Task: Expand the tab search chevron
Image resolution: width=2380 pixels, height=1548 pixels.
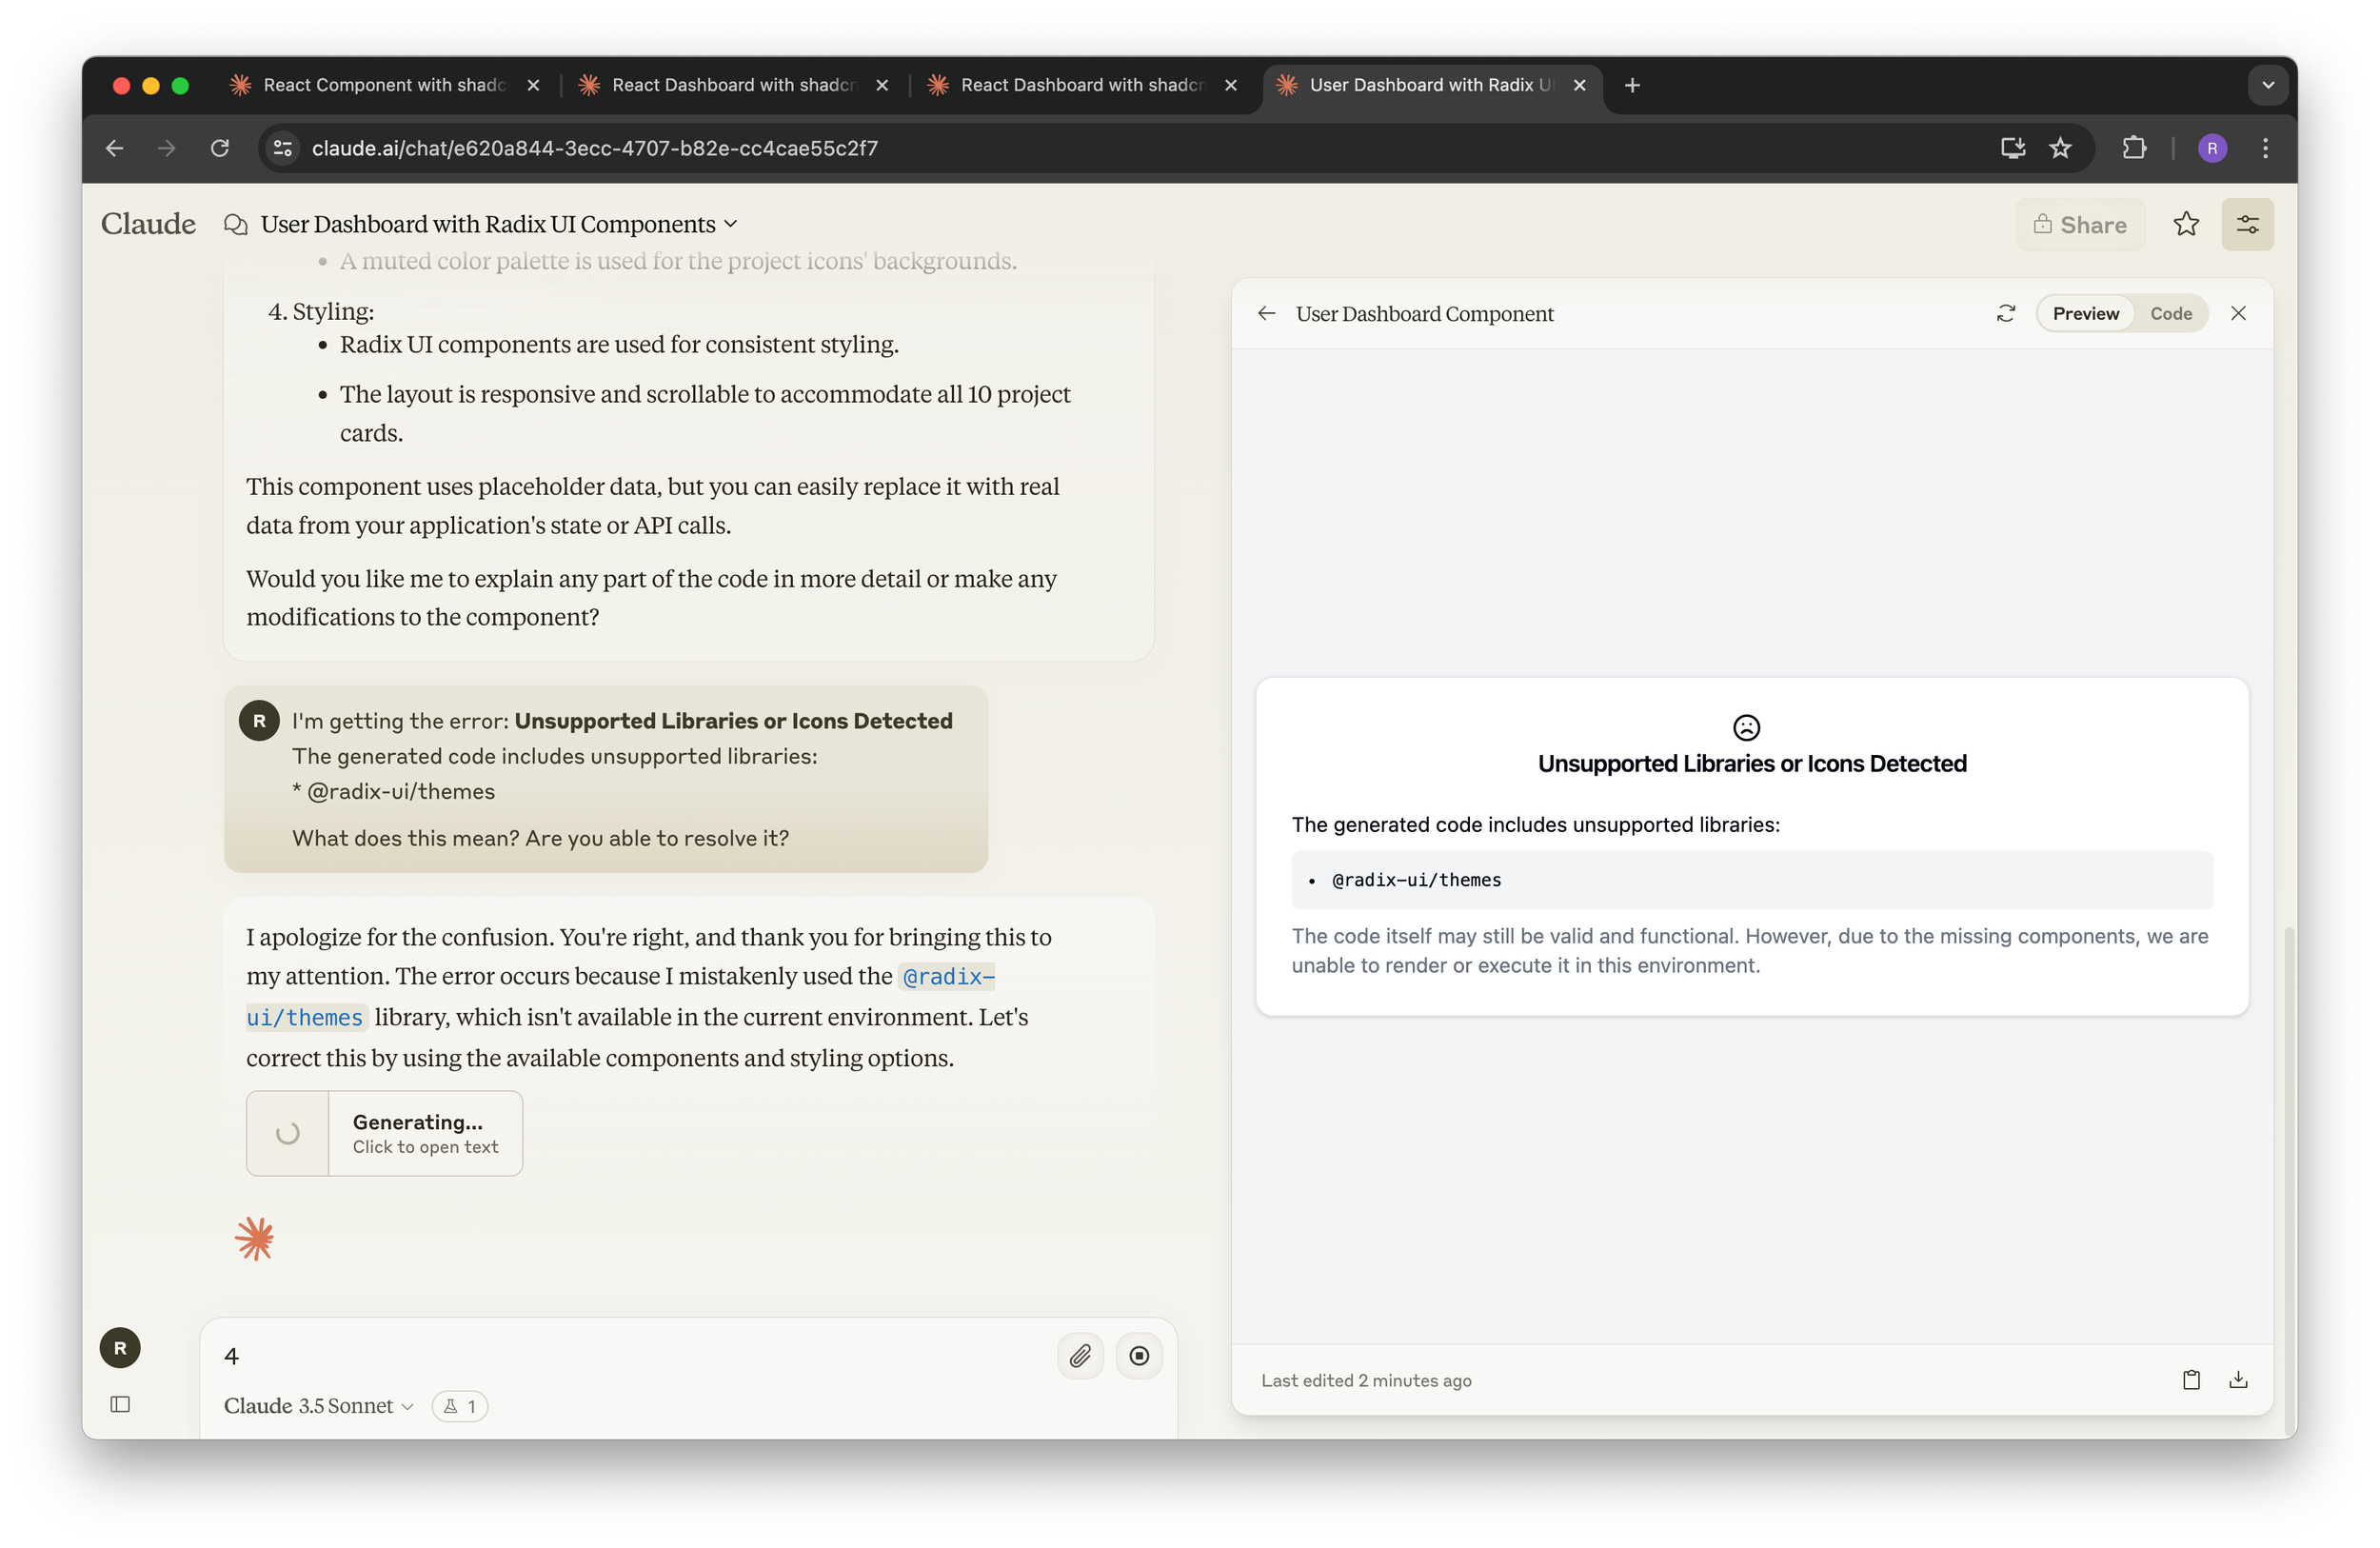Action: tap(2268, 85)
